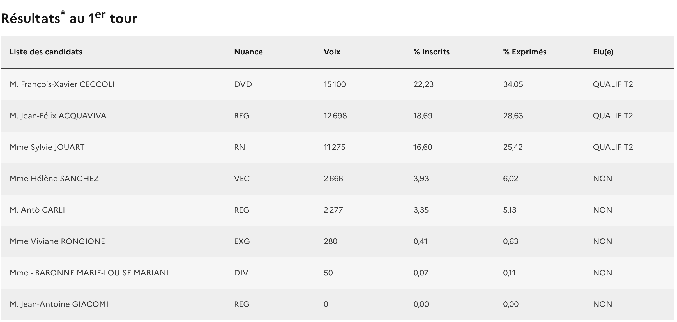Click CECCOLI's vote count 15 100
The width and height of the screenshot is (677, 322).
click(x=335, y=84)
